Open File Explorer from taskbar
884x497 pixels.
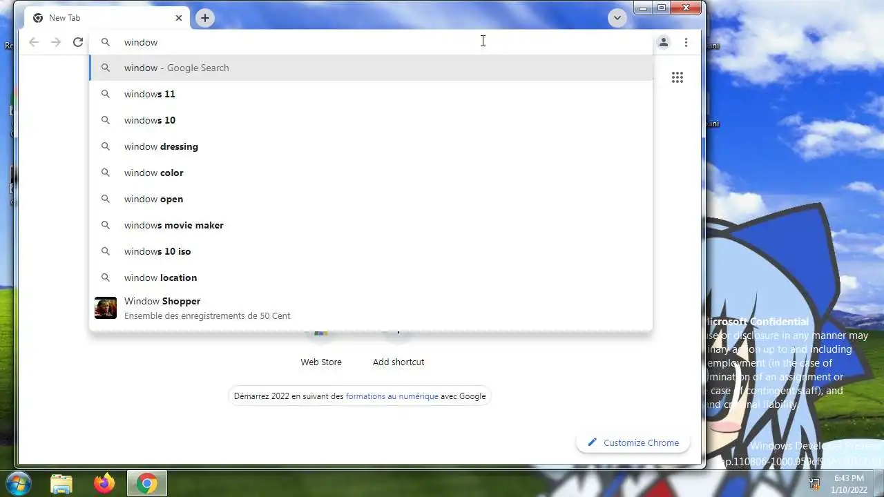[x=61, y=483]
